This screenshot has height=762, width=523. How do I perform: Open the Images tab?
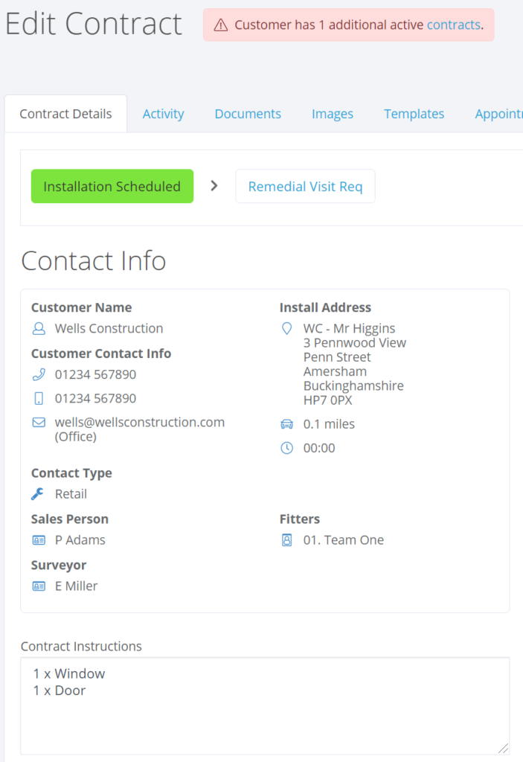(333, 114)
